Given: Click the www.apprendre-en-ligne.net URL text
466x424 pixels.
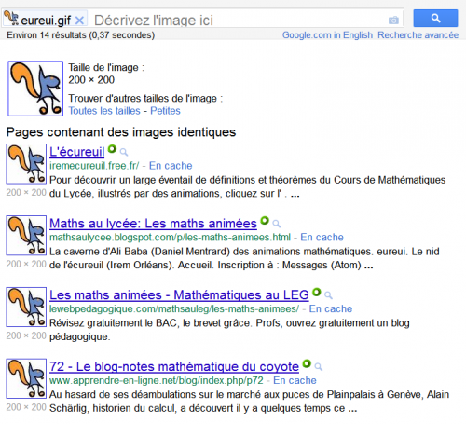Looking at the screenshot, I should (x=157, y=380).
